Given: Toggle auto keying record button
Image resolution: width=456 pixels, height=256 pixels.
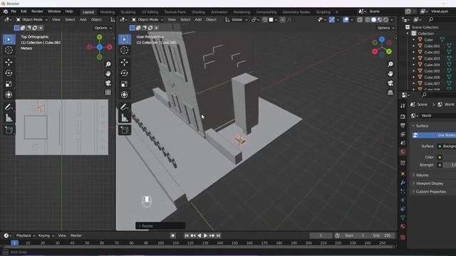Looking at the screenshot, I should (x=172, y=235).
